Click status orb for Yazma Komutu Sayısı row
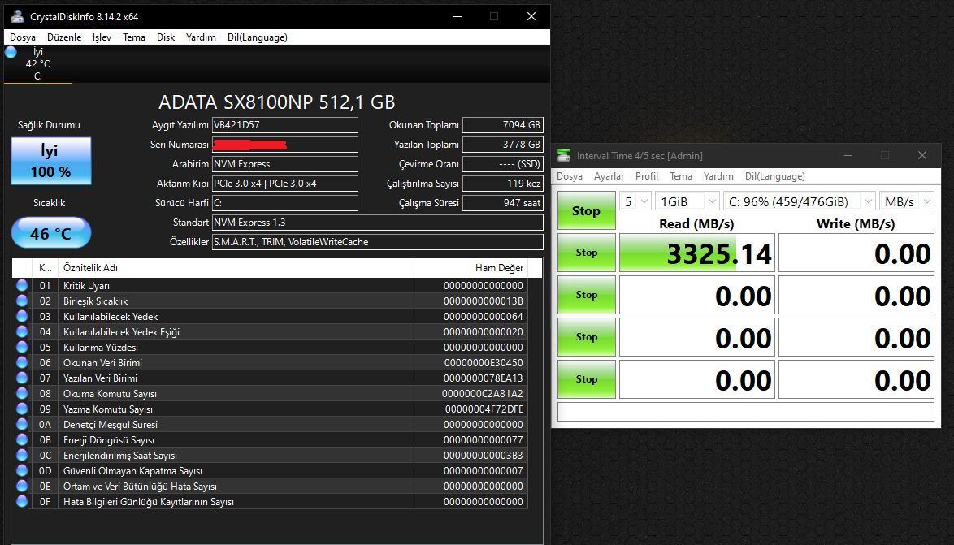 tap(22, 409)
